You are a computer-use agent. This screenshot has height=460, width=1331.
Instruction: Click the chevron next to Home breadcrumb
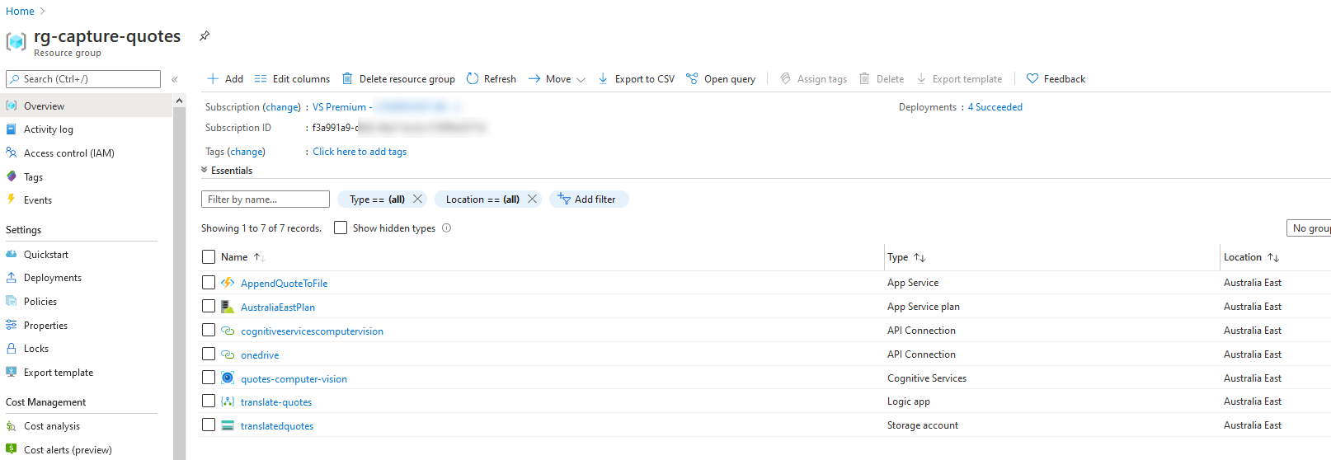(x=43, y=12)
